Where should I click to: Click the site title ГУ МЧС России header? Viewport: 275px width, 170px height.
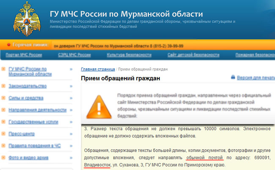click(x=126, y=14)
